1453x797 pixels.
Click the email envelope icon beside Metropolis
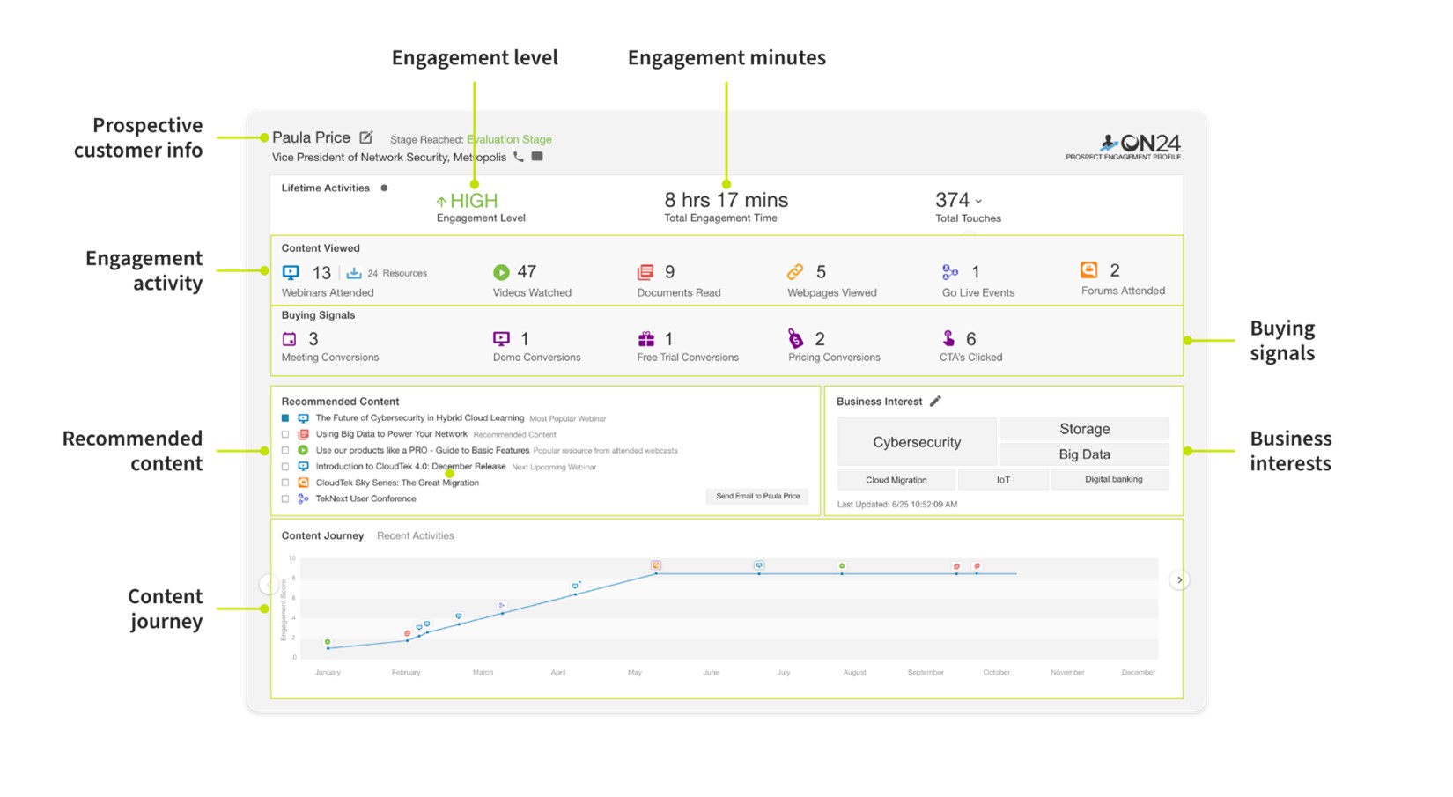pyautogui.click(x=537, y=157)
